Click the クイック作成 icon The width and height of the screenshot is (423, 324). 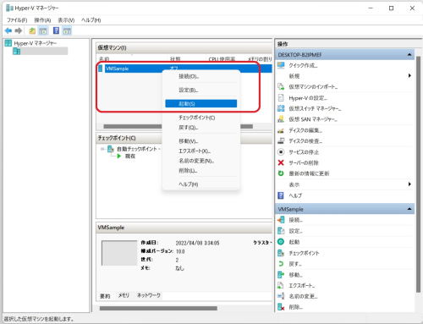click(281, 65)
